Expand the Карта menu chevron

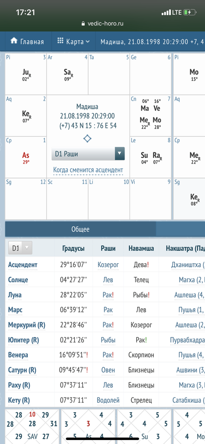tap(87, 42)
